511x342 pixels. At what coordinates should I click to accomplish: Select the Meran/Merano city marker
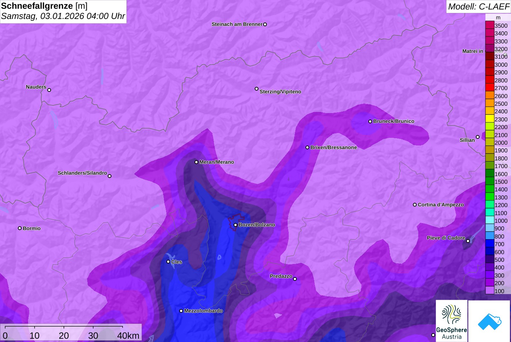[196, 162]
